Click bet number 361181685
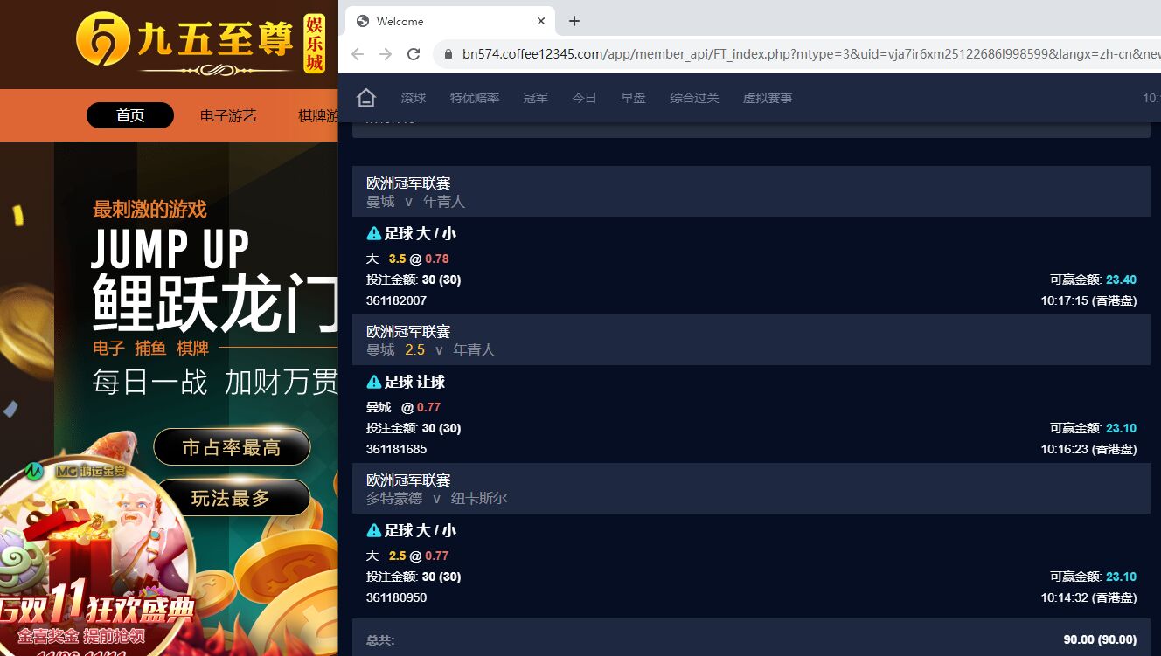Screen dimensions: 1161x656 tap(396, 449)
